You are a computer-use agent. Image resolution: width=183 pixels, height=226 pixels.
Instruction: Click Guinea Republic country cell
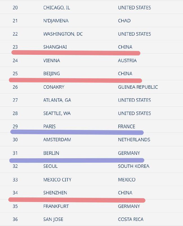click(x=138, y=87)
